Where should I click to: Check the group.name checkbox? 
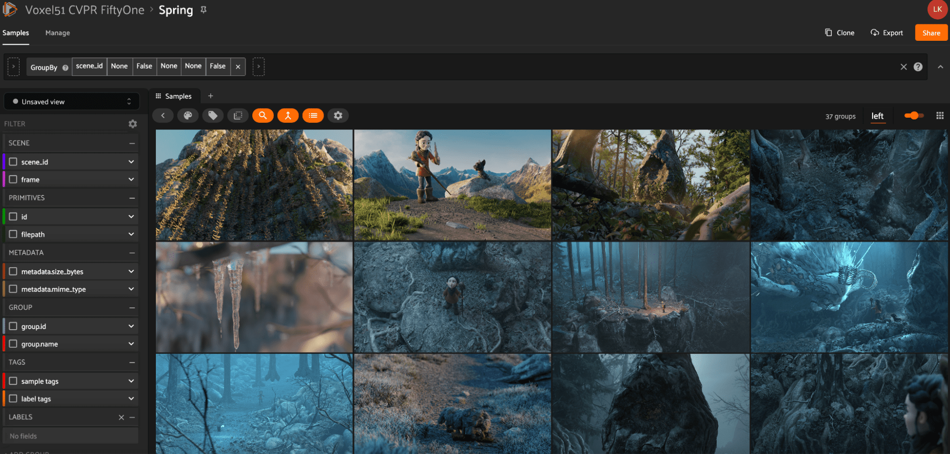[x=13, y=344]
